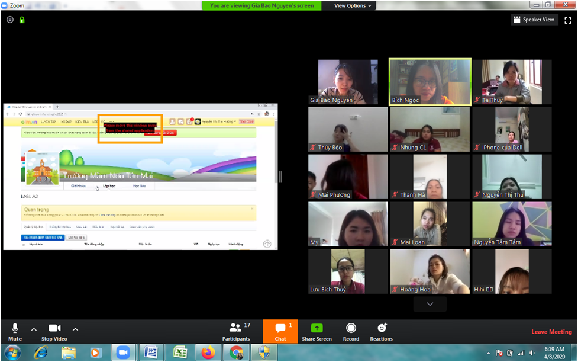This screenshot has height=362, width=578.
Task: Click Leave Meeting
Action: click(551, 332)
